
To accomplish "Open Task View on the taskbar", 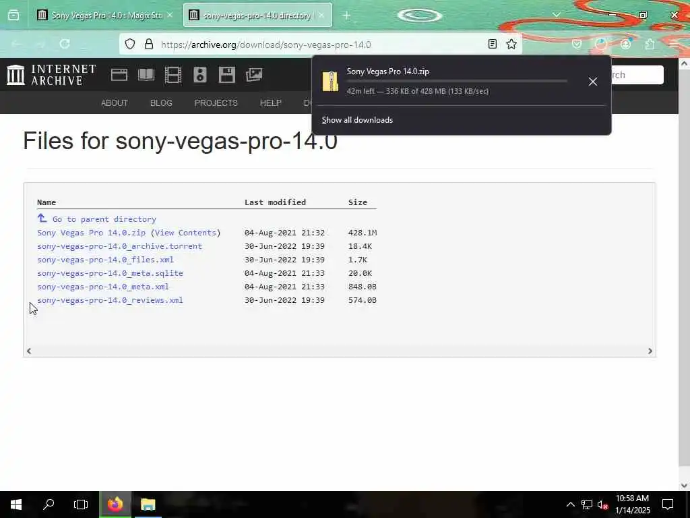I will pos(81,505).
